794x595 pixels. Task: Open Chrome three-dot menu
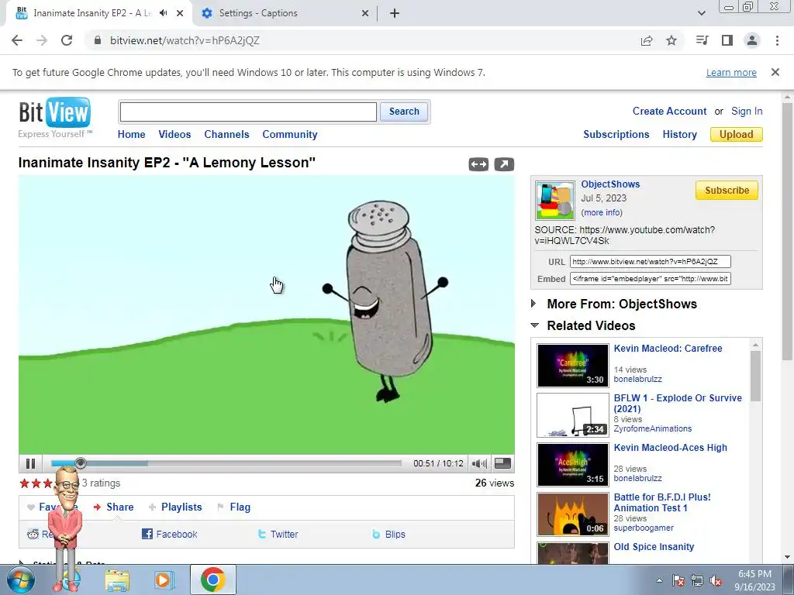[777, 40]
